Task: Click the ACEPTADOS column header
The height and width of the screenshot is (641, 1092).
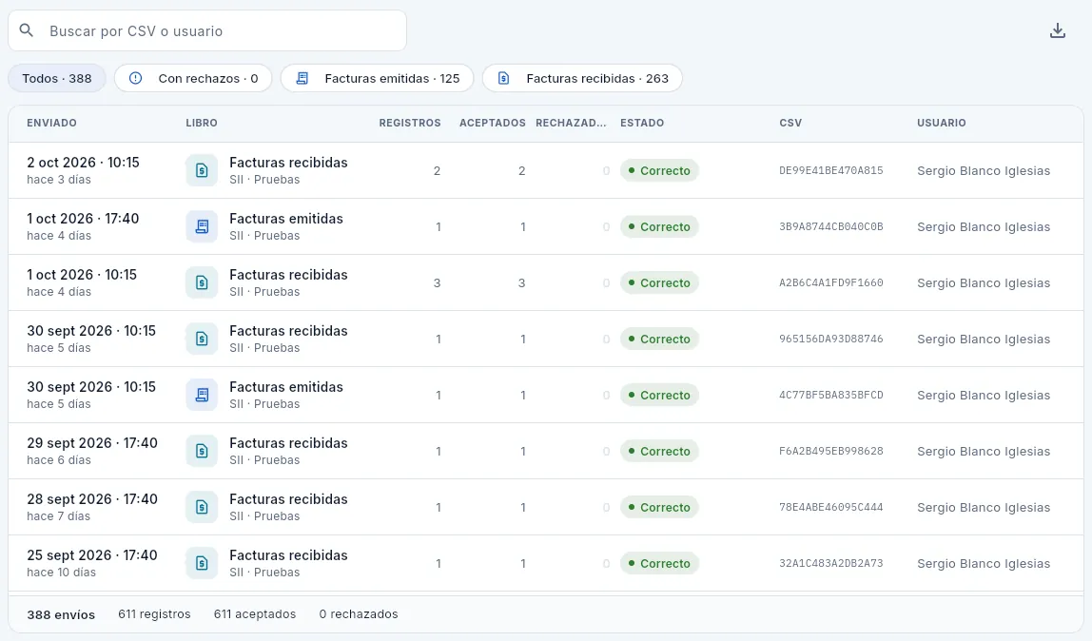Action: 493,123
